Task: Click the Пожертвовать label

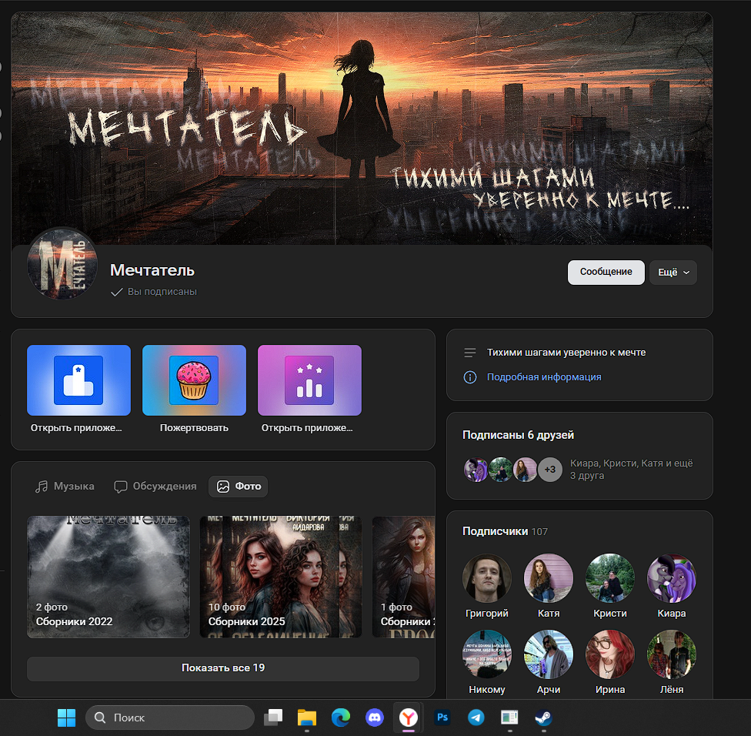Action: pyautogui.click(x=194, y=428)
